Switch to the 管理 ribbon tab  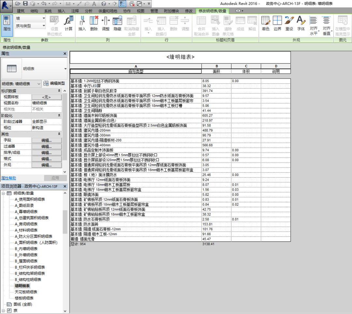pyautogui.click(x=154, y=11)
